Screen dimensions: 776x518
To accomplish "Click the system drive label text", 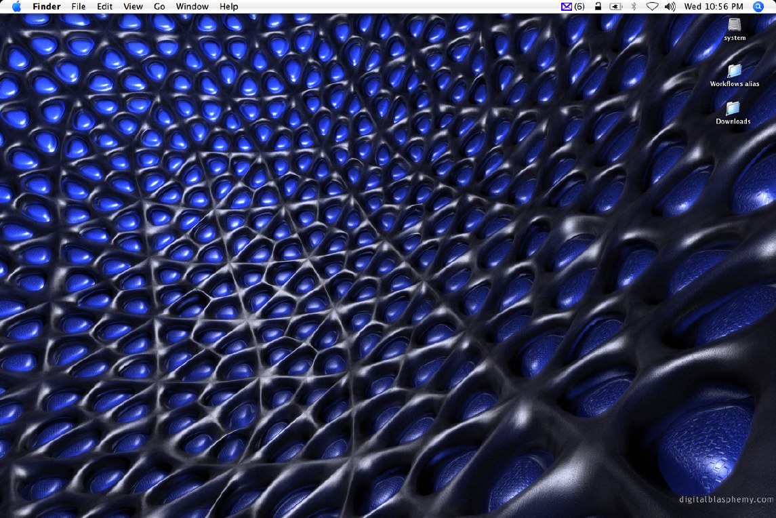I will pos(735,38).
